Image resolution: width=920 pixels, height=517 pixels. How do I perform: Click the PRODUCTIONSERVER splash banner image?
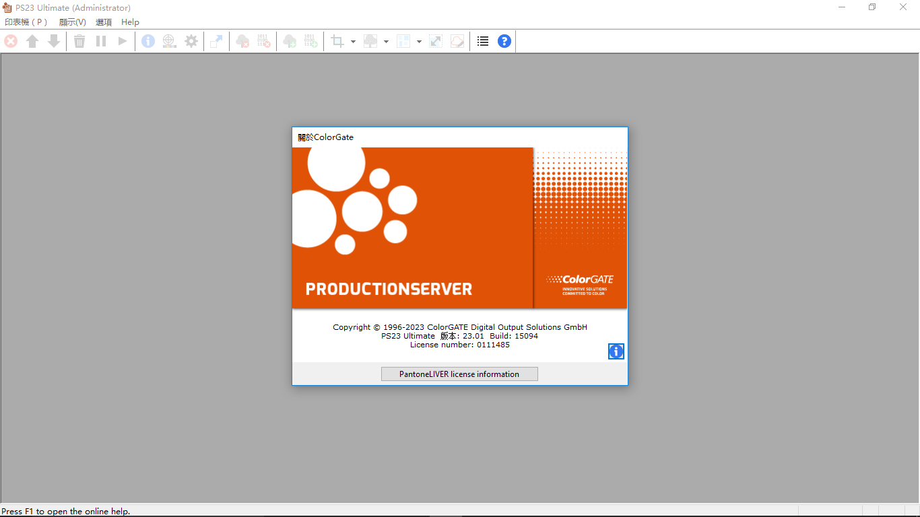[x=459, y=228]
